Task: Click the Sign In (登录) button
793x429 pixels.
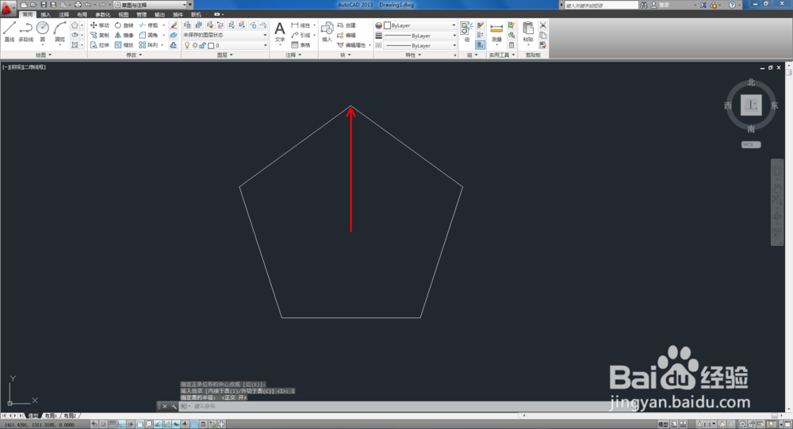Action: click(x=661, y=5)
